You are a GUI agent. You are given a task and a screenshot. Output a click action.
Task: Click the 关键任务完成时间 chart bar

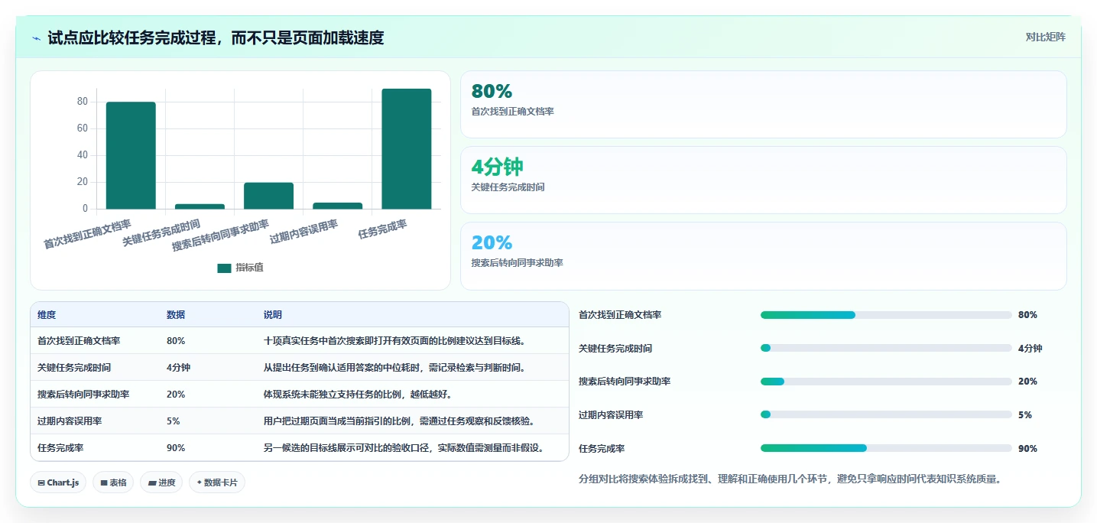(x=200, y=206)
